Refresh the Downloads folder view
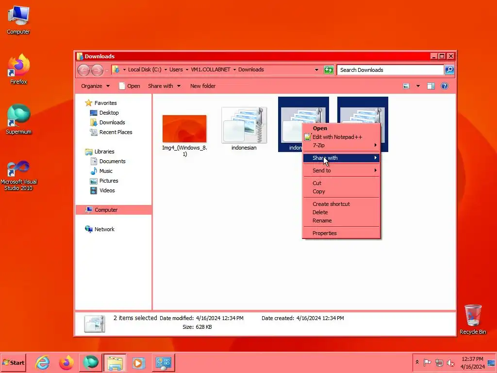The width and height of the screenshot is (497, 373). [329, 70]
